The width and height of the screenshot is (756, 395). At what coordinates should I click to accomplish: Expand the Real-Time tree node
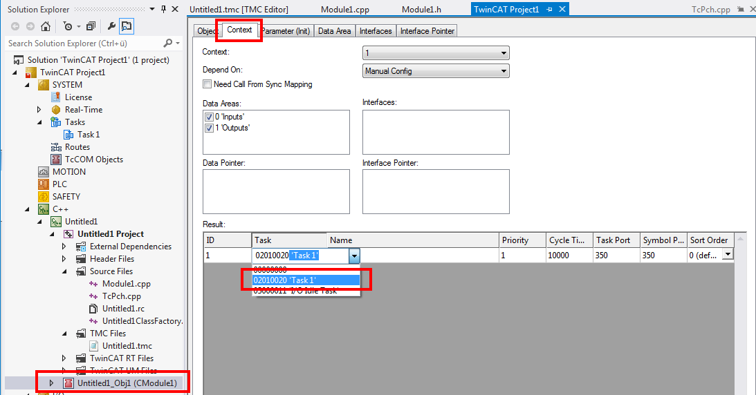tap(39, 110)
